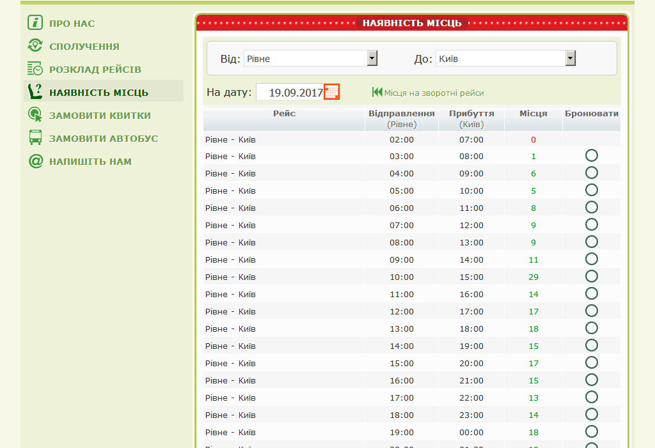Click the 29 seats value
The width and height of the screenshot is (655, 448).
tap(533, 277)
